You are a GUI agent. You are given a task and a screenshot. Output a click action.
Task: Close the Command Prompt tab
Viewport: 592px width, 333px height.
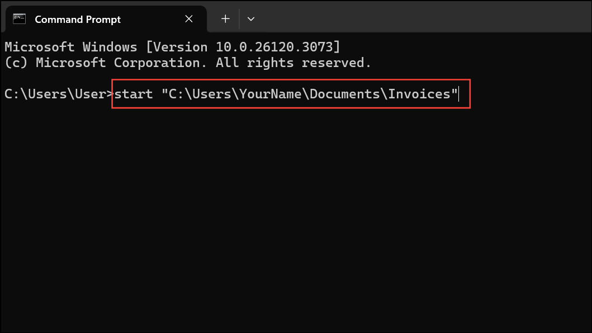point(189,19)
